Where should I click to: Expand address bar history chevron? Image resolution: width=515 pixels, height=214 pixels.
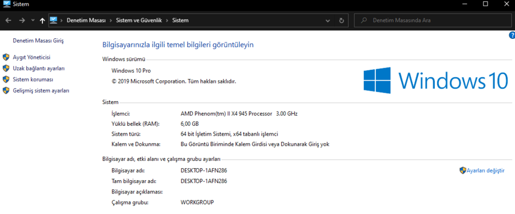click(x=327, y=21)
